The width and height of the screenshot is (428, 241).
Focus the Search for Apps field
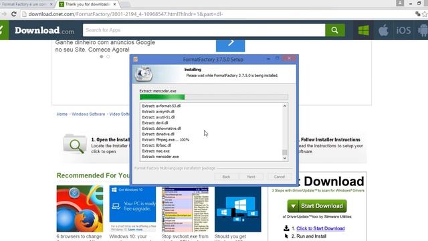point(204,30)
